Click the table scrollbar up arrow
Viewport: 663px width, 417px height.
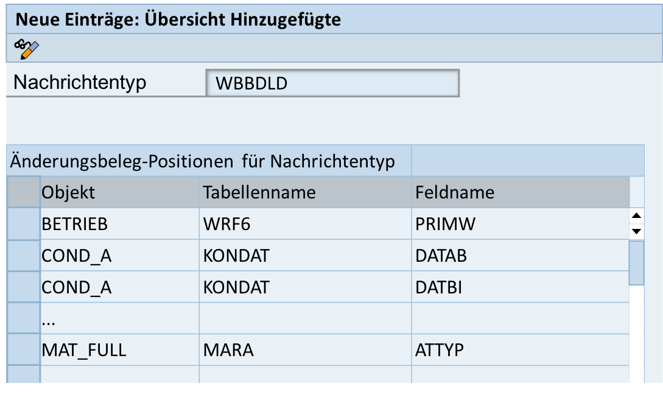(636, 216)
